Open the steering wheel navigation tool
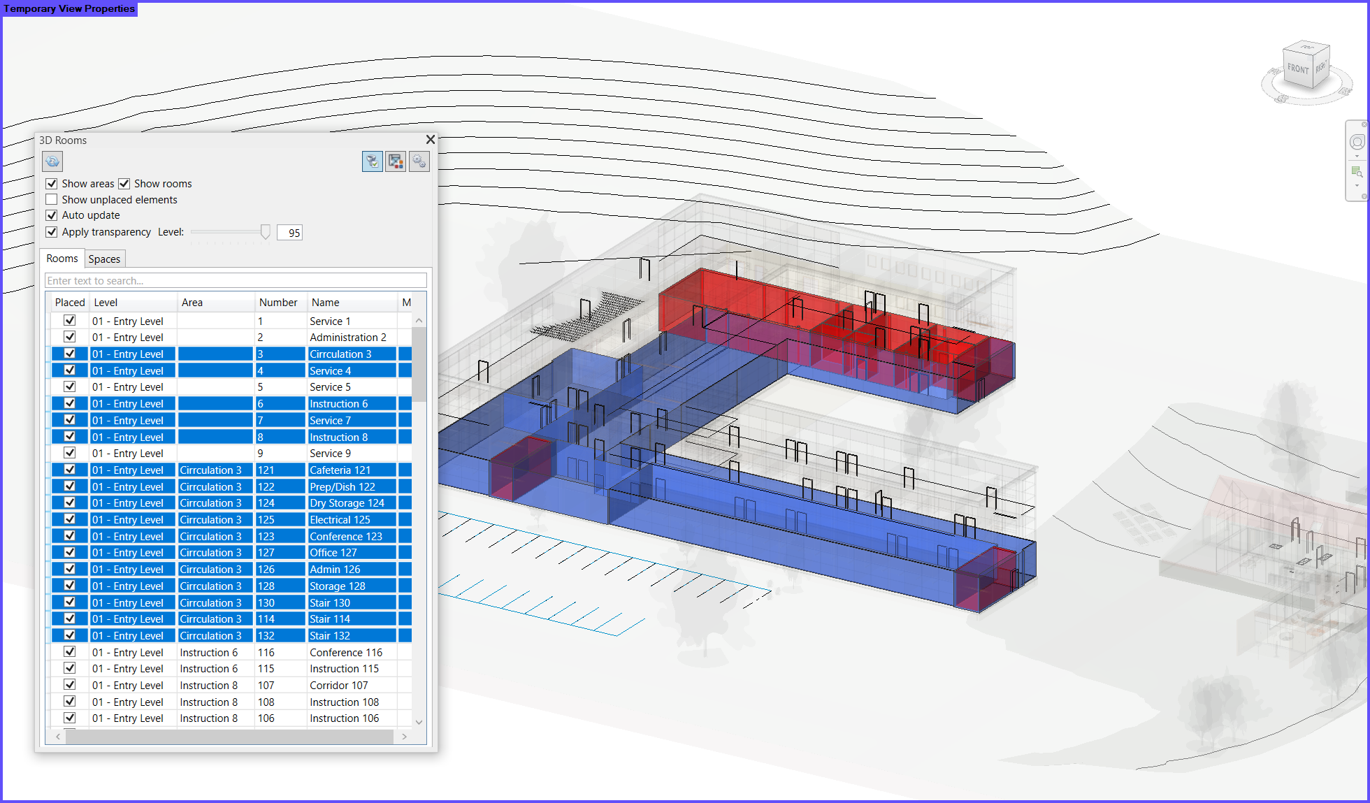The height and width of the screenshot is (803, 1370). [x=1357, y=142]
